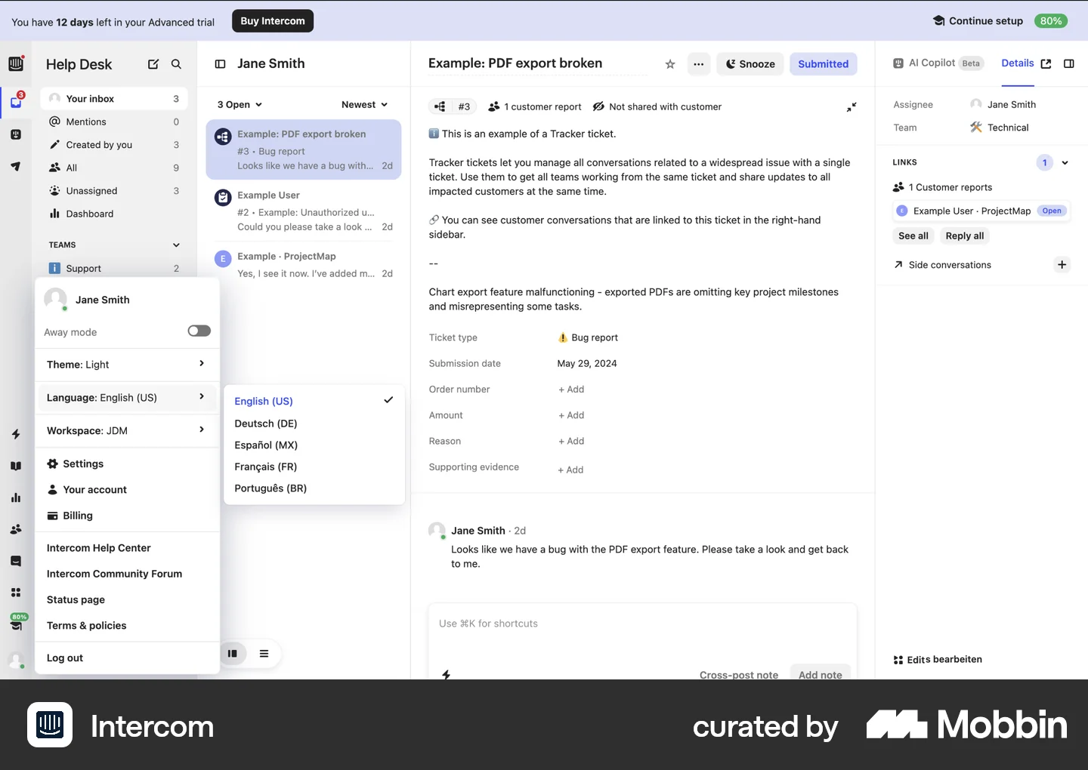Image resolution: width=1088 pixels, height=770 pixels.
Task: Click the Intercom logo in the left rail
Action: 16,64
